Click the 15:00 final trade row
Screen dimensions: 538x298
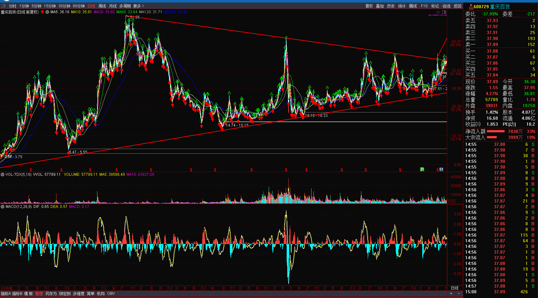click(x=501, y=292)
